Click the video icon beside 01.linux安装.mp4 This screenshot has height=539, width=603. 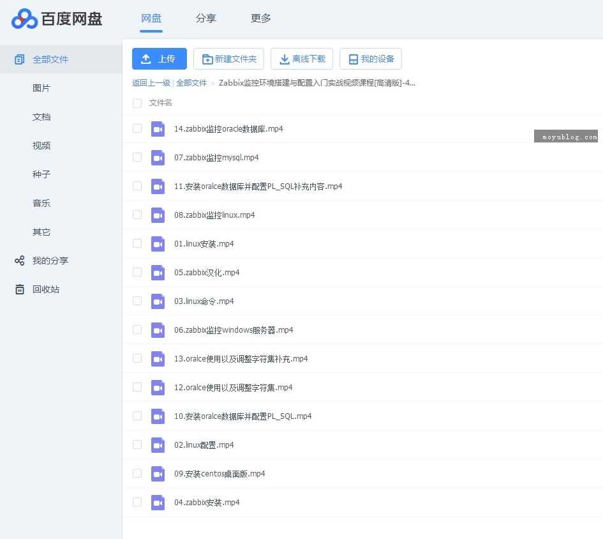158,243
